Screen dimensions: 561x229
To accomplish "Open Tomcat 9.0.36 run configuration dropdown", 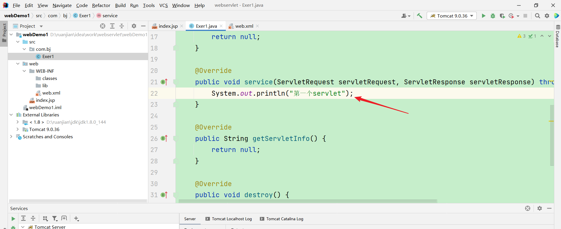I will pos(452,16).
